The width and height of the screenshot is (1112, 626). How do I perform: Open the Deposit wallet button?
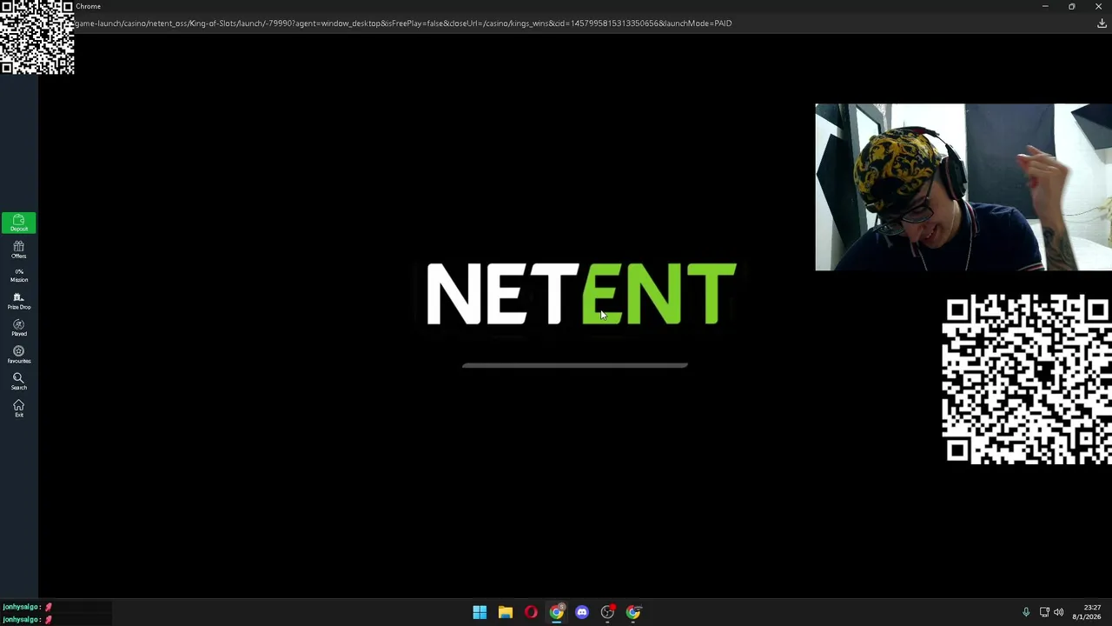(x=18, y=223)
